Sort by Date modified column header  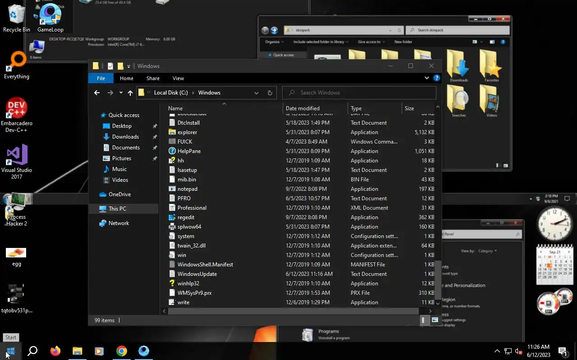(x=316, y=108)
